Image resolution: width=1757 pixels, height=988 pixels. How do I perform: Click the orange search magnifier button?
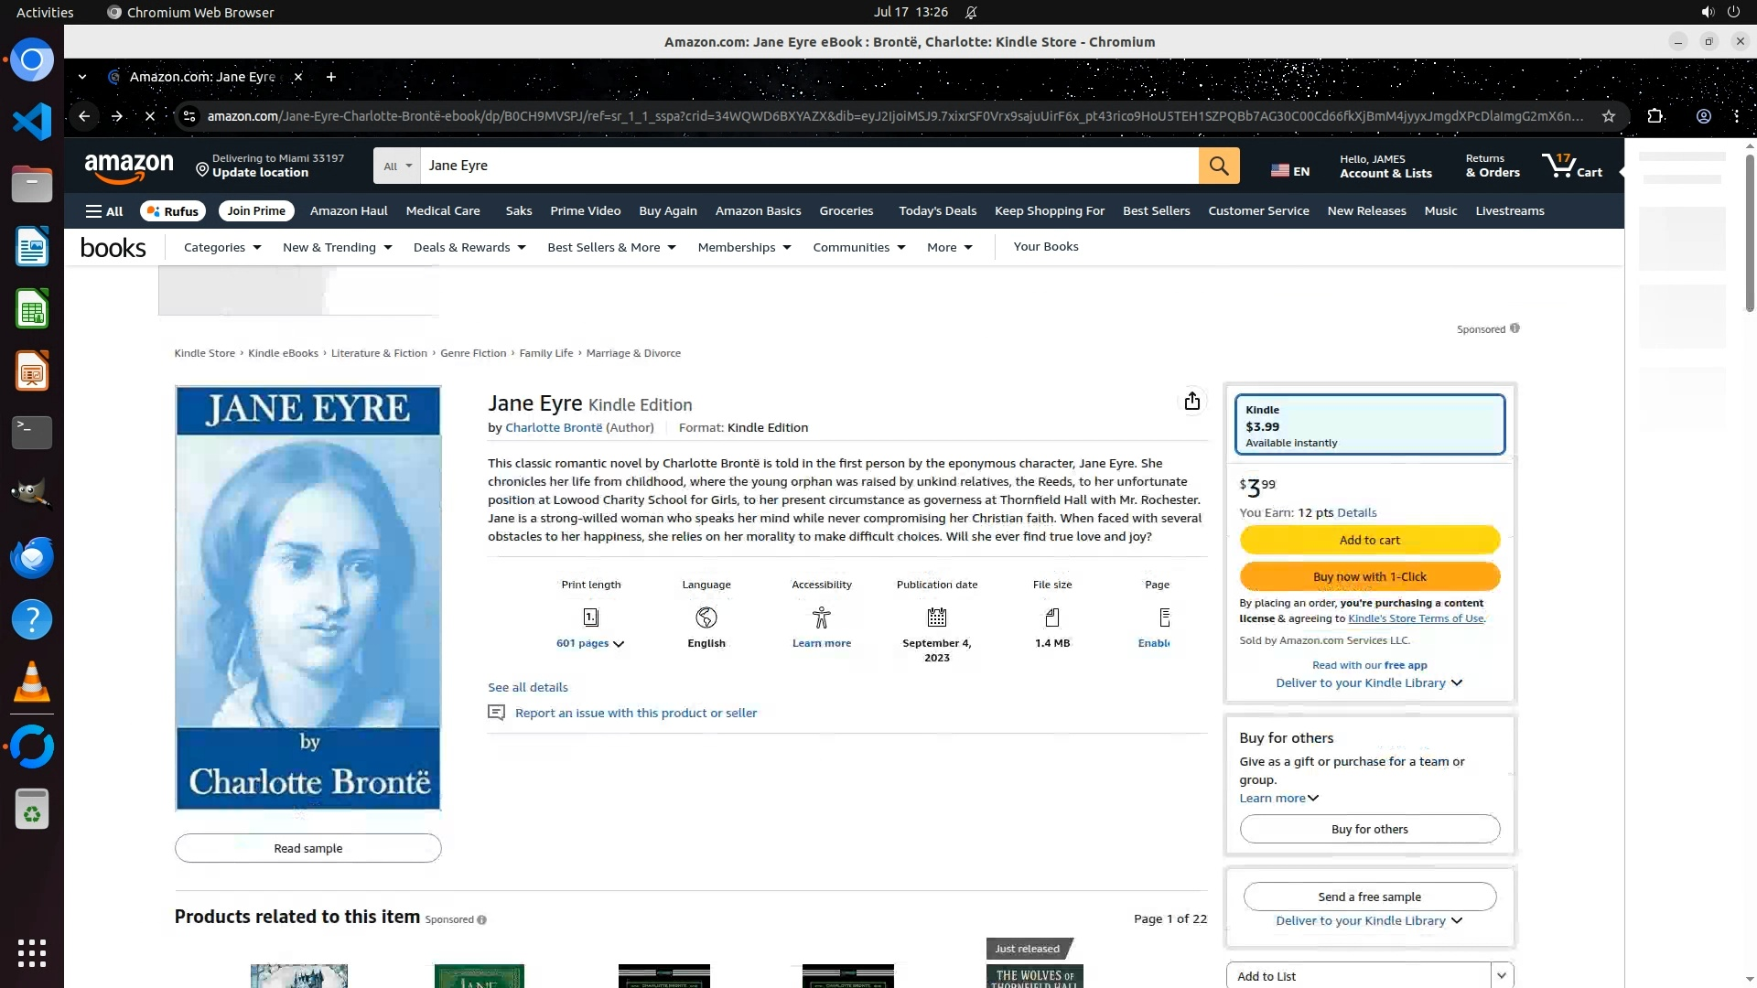1218,166
